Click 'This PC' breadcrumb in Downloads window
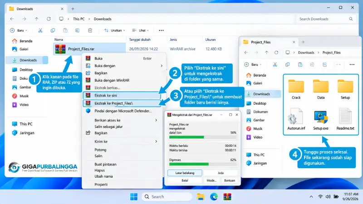 coord(78,19)
